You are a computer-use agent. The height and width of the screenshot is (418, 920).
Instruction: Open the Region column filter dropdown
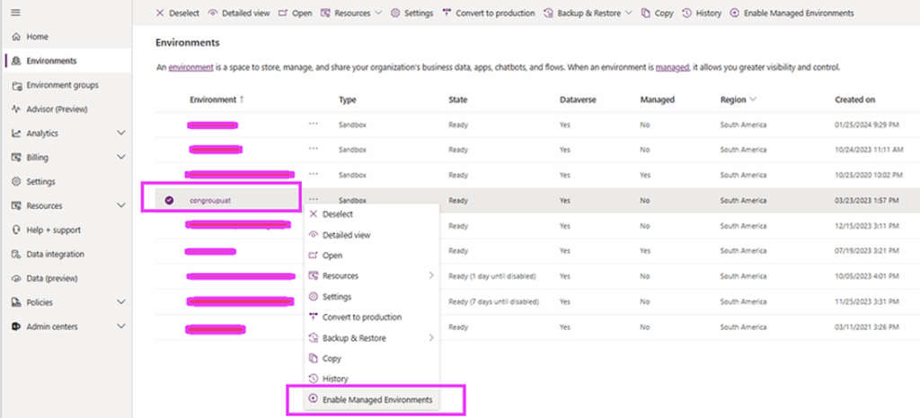752,100
